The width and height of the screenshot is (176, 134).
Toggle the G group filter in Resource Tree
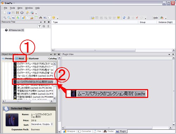pyautogui.click(x=44, y=26)
